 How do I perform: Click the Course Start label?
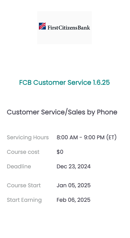(x=24, y=185)
